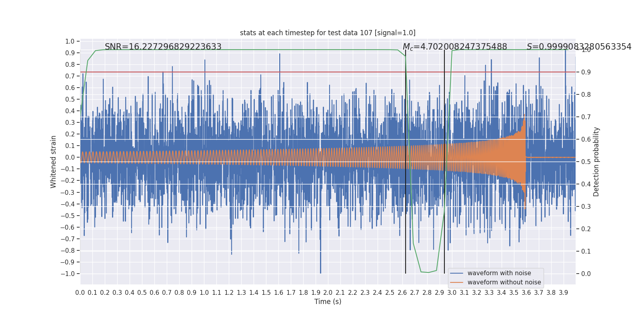This screenshot has width=640, height=320.
Task: Click 'waveform with noise' legend text
Action: pos(499,273)
